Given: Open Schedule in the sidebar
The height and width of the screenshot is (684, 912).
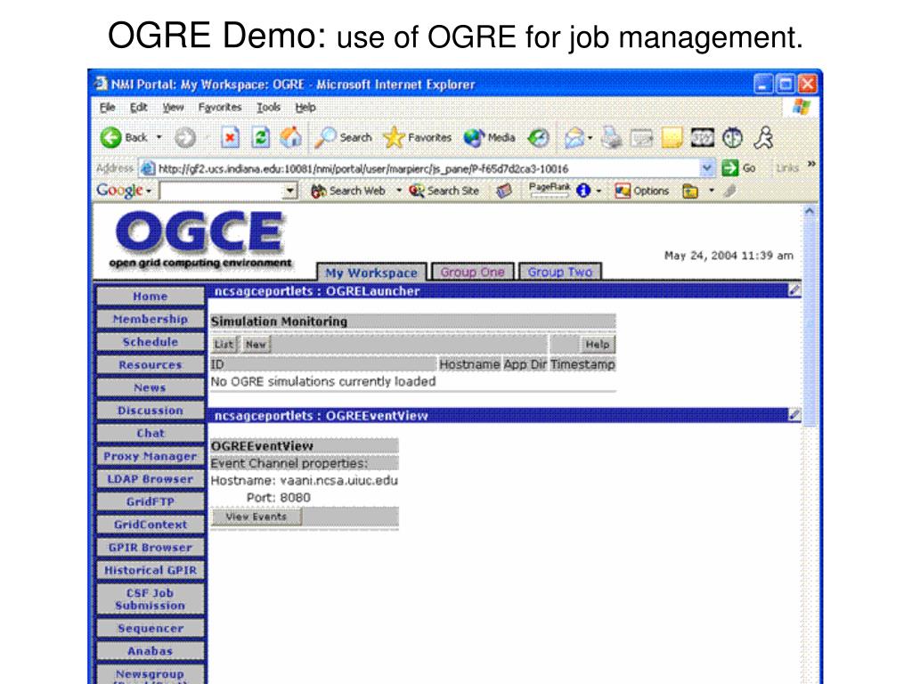Looking at the screenshot, I should coord(151,342).
